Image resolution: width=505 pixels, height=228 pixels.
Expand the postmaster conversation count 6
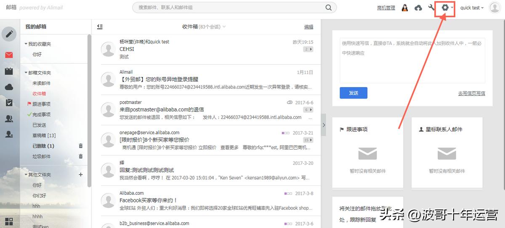tap(308, 110)
